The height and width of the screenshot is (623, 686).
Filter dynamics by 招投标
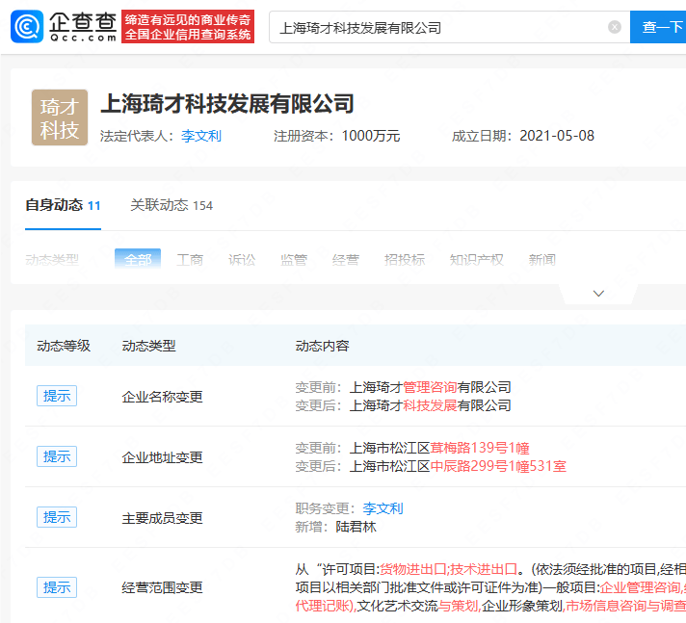click(405, 260)
